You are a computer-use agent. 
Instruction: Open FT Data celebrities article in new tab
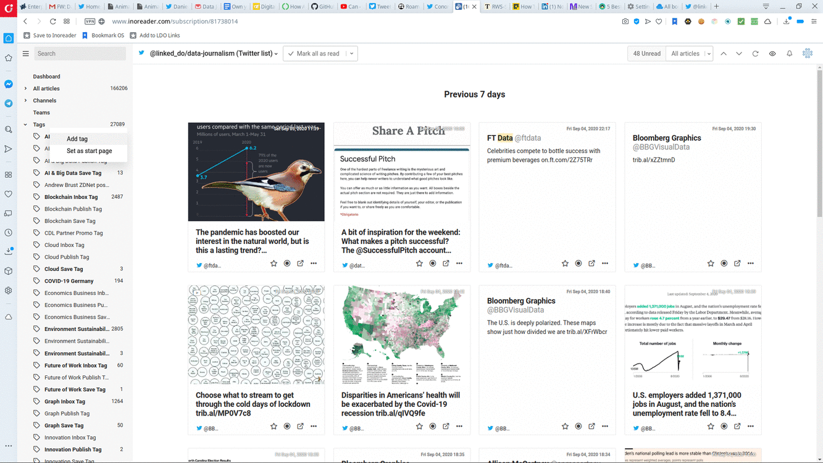591,264
